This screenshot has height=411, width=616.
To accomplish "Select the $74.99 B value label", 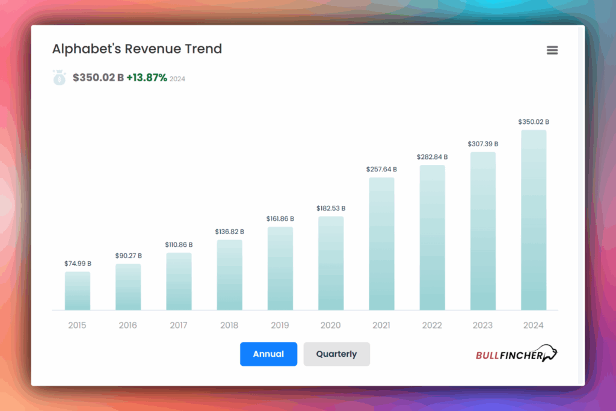I will click(x=77, y=263).
